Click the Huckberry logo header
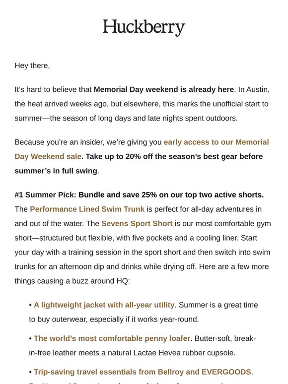Image resolution: width=288 pixels, height=384 pixels. coord(144,27)
